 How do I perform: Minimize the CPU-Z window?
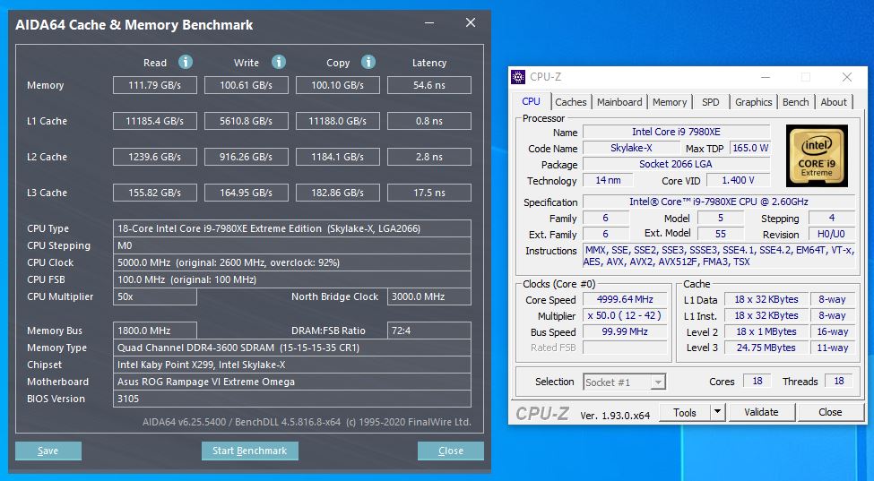point(766,77)
